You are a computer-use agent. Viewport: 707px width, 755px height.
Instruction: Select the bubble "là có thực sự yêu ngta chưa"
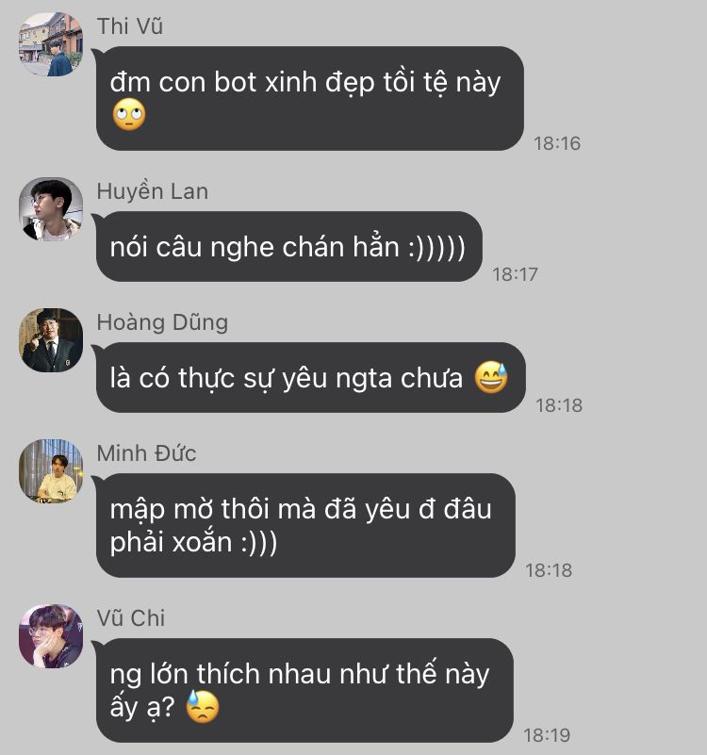[x=311, y=377]
